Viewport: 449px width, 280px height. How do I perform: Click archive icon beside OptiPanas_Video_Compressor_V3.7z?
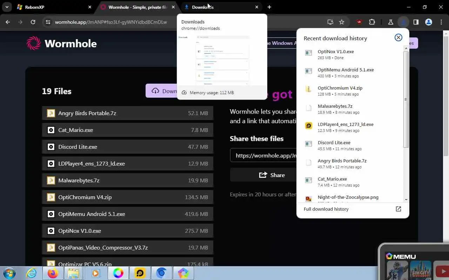pyautogui.click(x=51, y=247)
